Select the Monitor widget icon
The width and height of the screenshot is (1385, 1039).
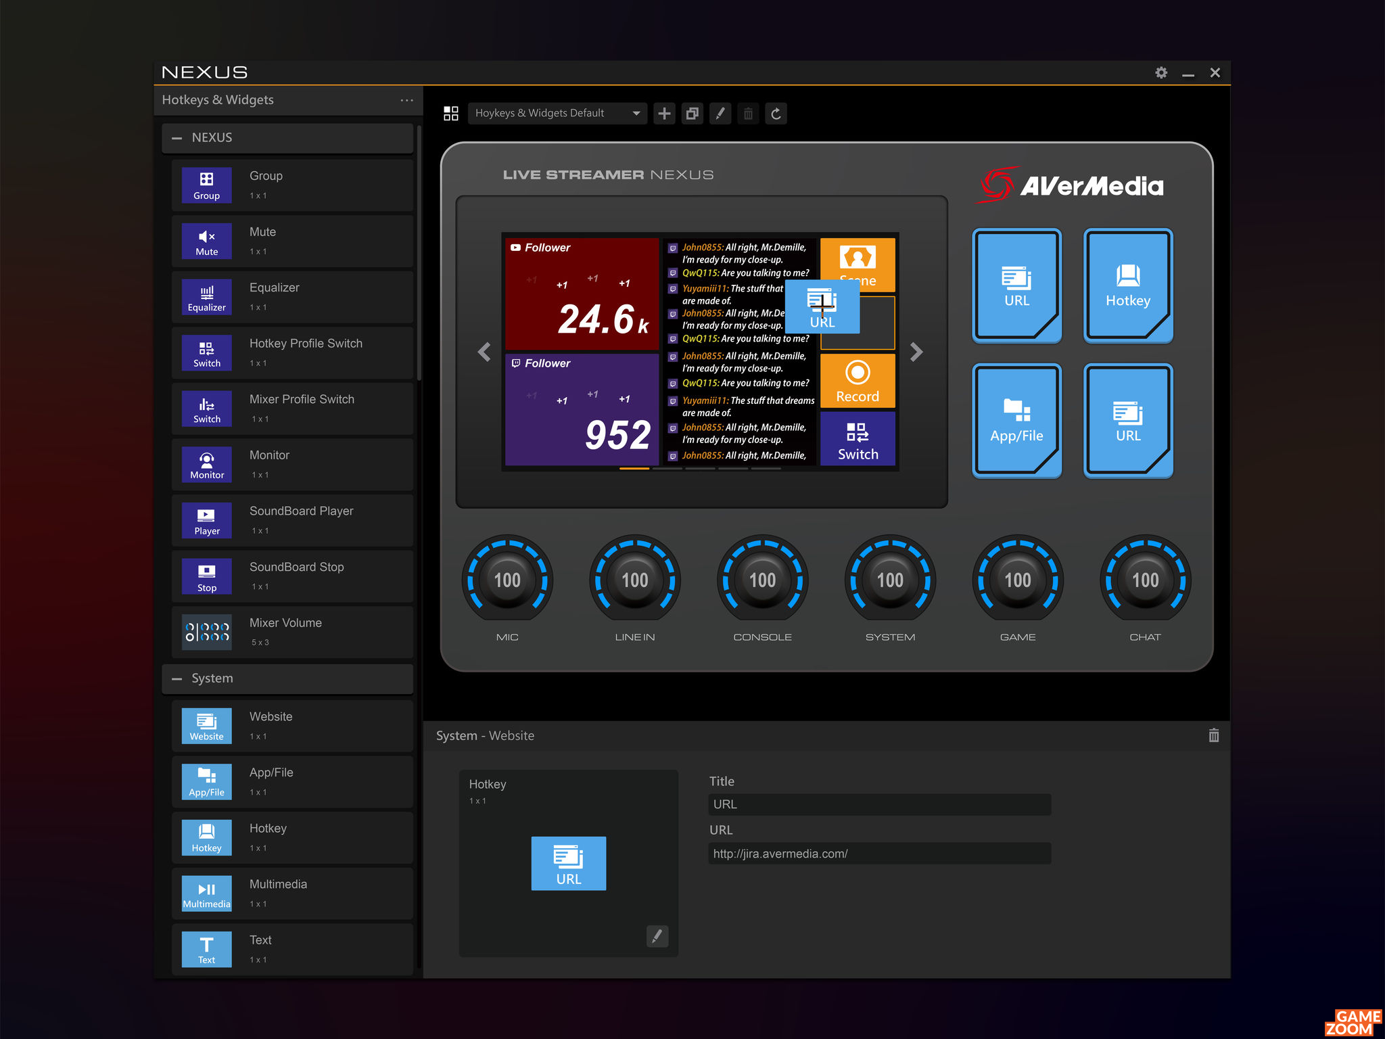(206, 465)
